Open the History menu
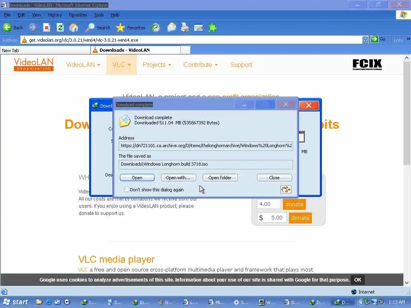Viewport: 411px width, 308px height. (x=55, y=15)
